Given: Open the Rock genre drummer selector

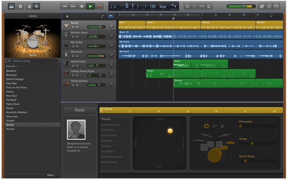Looking at the screenshot, I should [x=80, y=110].
